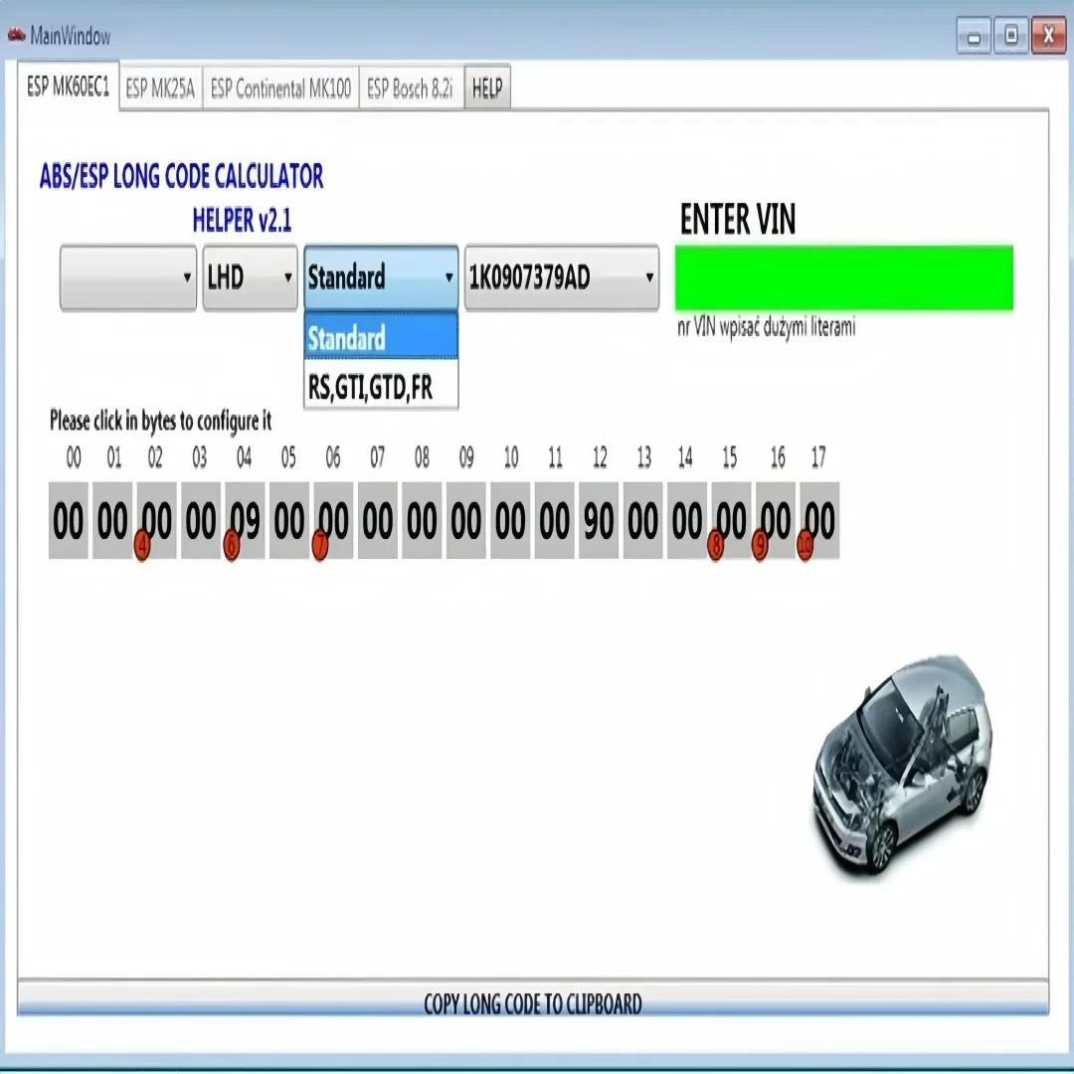Open the ESP Continental MK100 tab

(x=280, y=89)
